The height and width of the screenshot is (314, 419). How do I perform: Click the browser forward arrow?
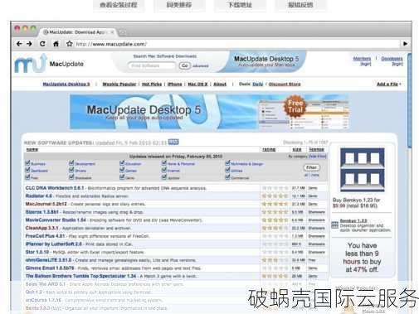coord(29,44)
